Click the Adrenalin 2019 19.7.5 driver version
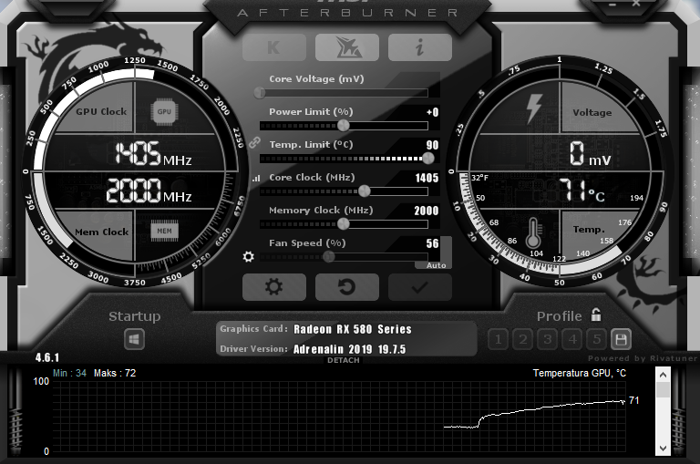The image size is (700, 464). coord(350,349)
